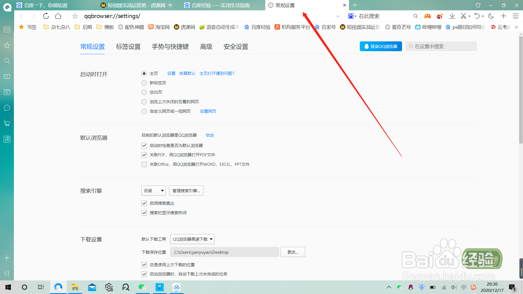Image resolution: width=523 pixels, height=294 pixels.
Task: Open the download manager icon in toolbar
Action: coord(452,16)
